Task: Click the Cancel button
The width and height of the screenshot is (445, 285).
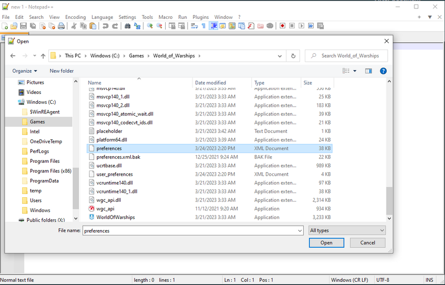Action: (x=368, y=243)
